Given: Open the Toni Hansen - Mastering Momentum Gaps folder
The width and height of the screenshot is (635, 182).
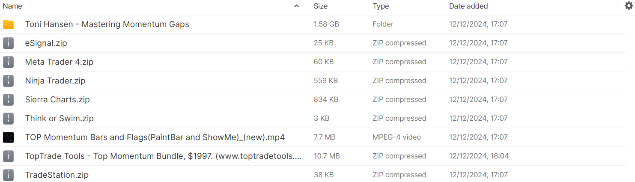Looking at the screenshot, I should 107,24.
